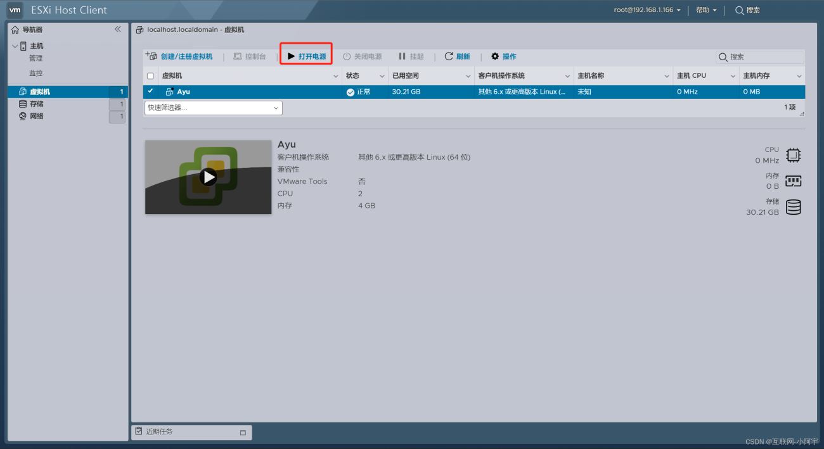Open the 主机 CPU column menu arrow
Viewport: 824px width, 449px height.
[733, 76]
